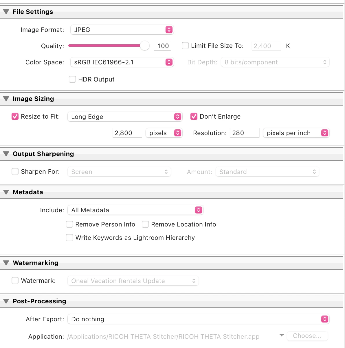Collapse the Post-Processing section triangle
Screen dimensions: 345x348
(x=6, y=301)
